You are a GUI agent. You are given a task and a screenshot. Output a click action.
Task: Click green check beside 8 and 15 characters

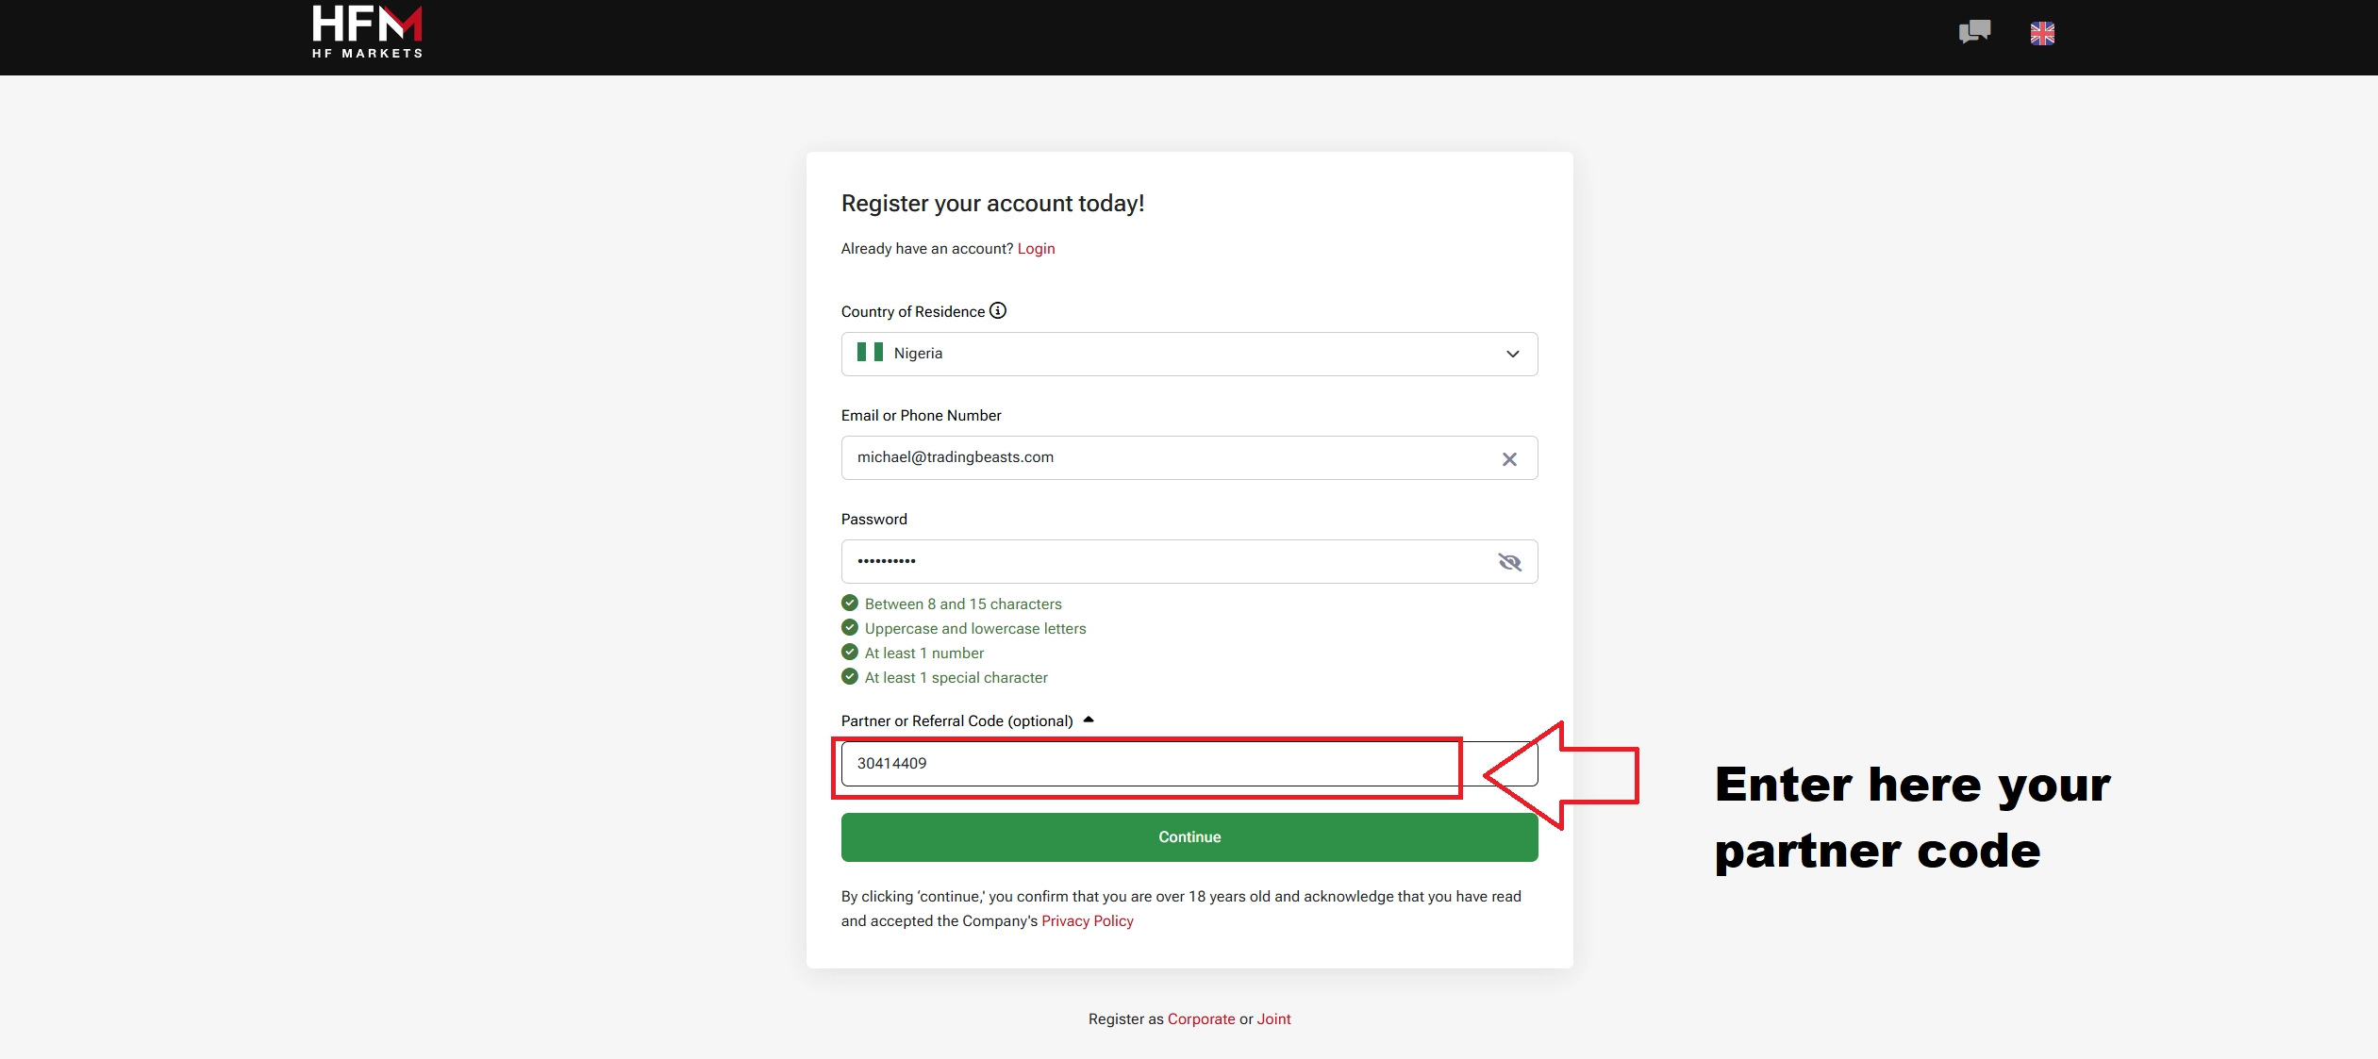850,603
